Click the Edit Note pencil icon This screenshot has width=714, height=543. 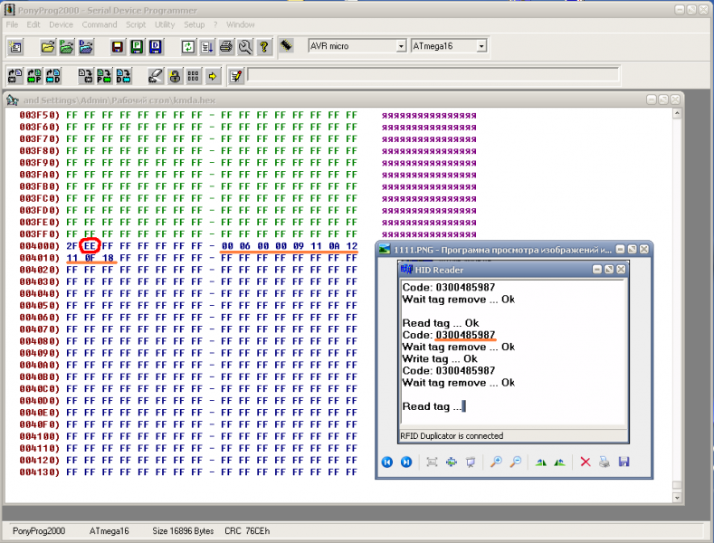coord(235,76)
